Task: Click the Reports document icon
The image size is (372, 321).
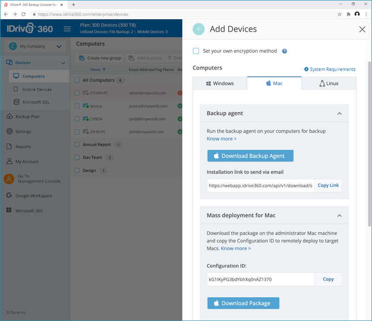Action: (9, 147)
